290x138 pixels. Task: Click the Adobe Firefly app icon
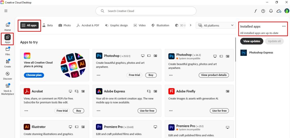tap(171, 91)
